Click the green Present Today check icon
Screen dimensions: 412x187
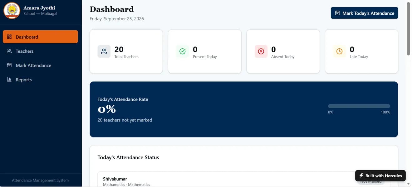(182, 51)
